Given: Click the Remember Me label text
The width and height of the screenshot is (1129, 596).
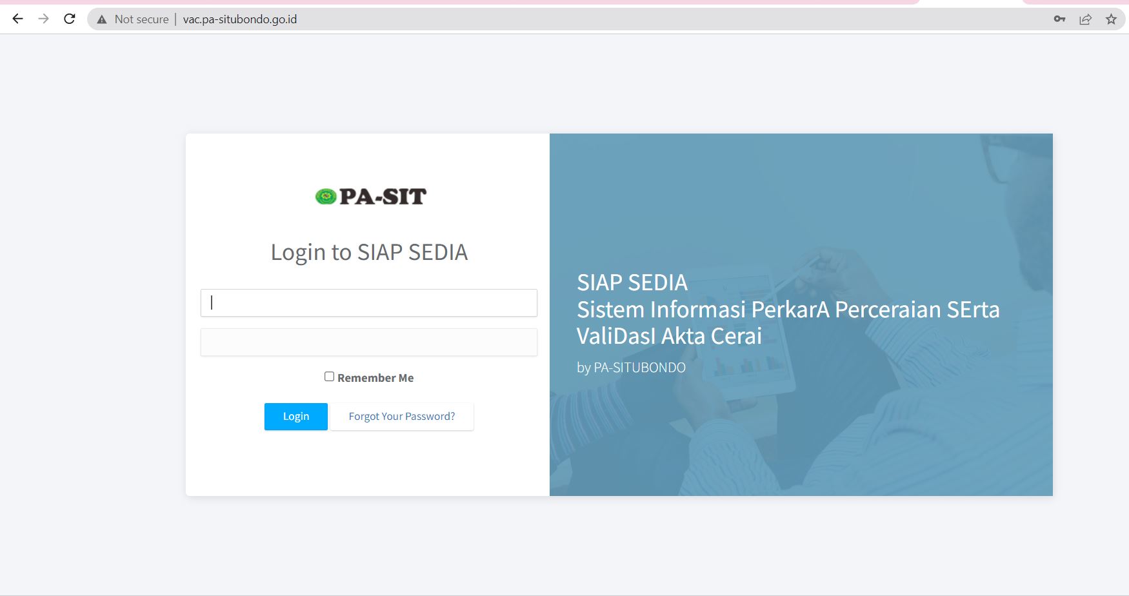Looking at the screenshot, I should 375,378.
